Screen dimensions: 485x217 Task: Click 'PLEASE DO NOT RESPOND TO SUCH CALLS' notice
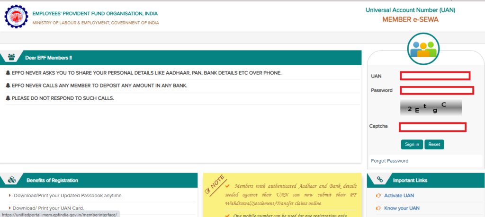coord(63,98)
